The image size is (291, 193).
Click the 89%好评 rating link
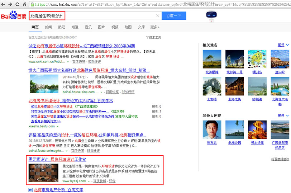(x=93, y=151)
